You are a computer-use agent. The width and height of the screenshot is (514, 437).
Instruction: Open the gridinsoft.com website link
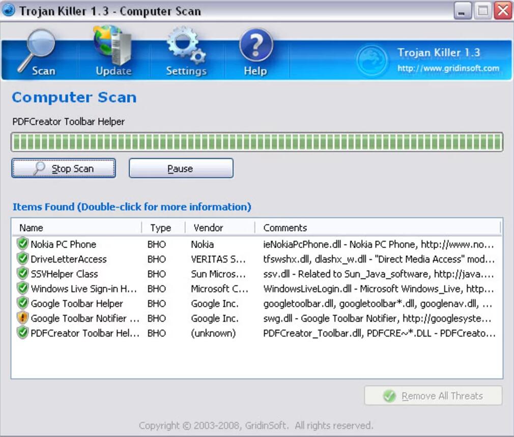pos(448,68)
